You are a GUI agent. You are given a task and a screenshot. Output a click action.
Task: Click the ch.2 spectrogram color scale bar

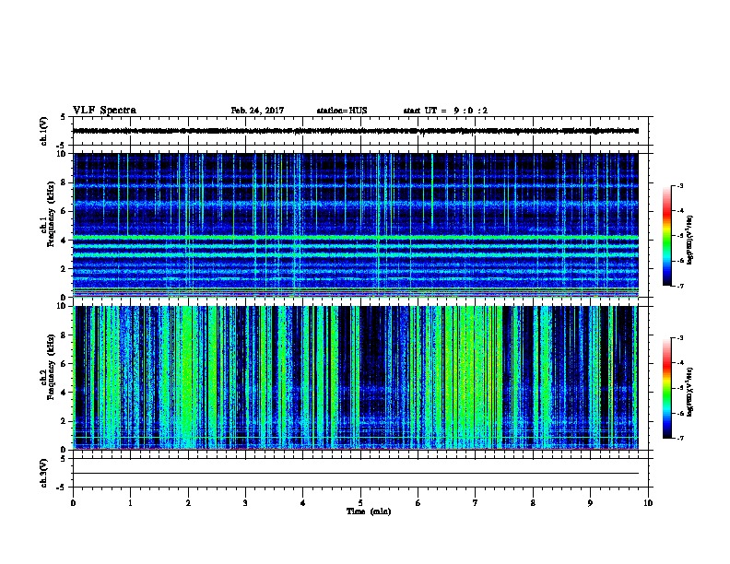667,388
